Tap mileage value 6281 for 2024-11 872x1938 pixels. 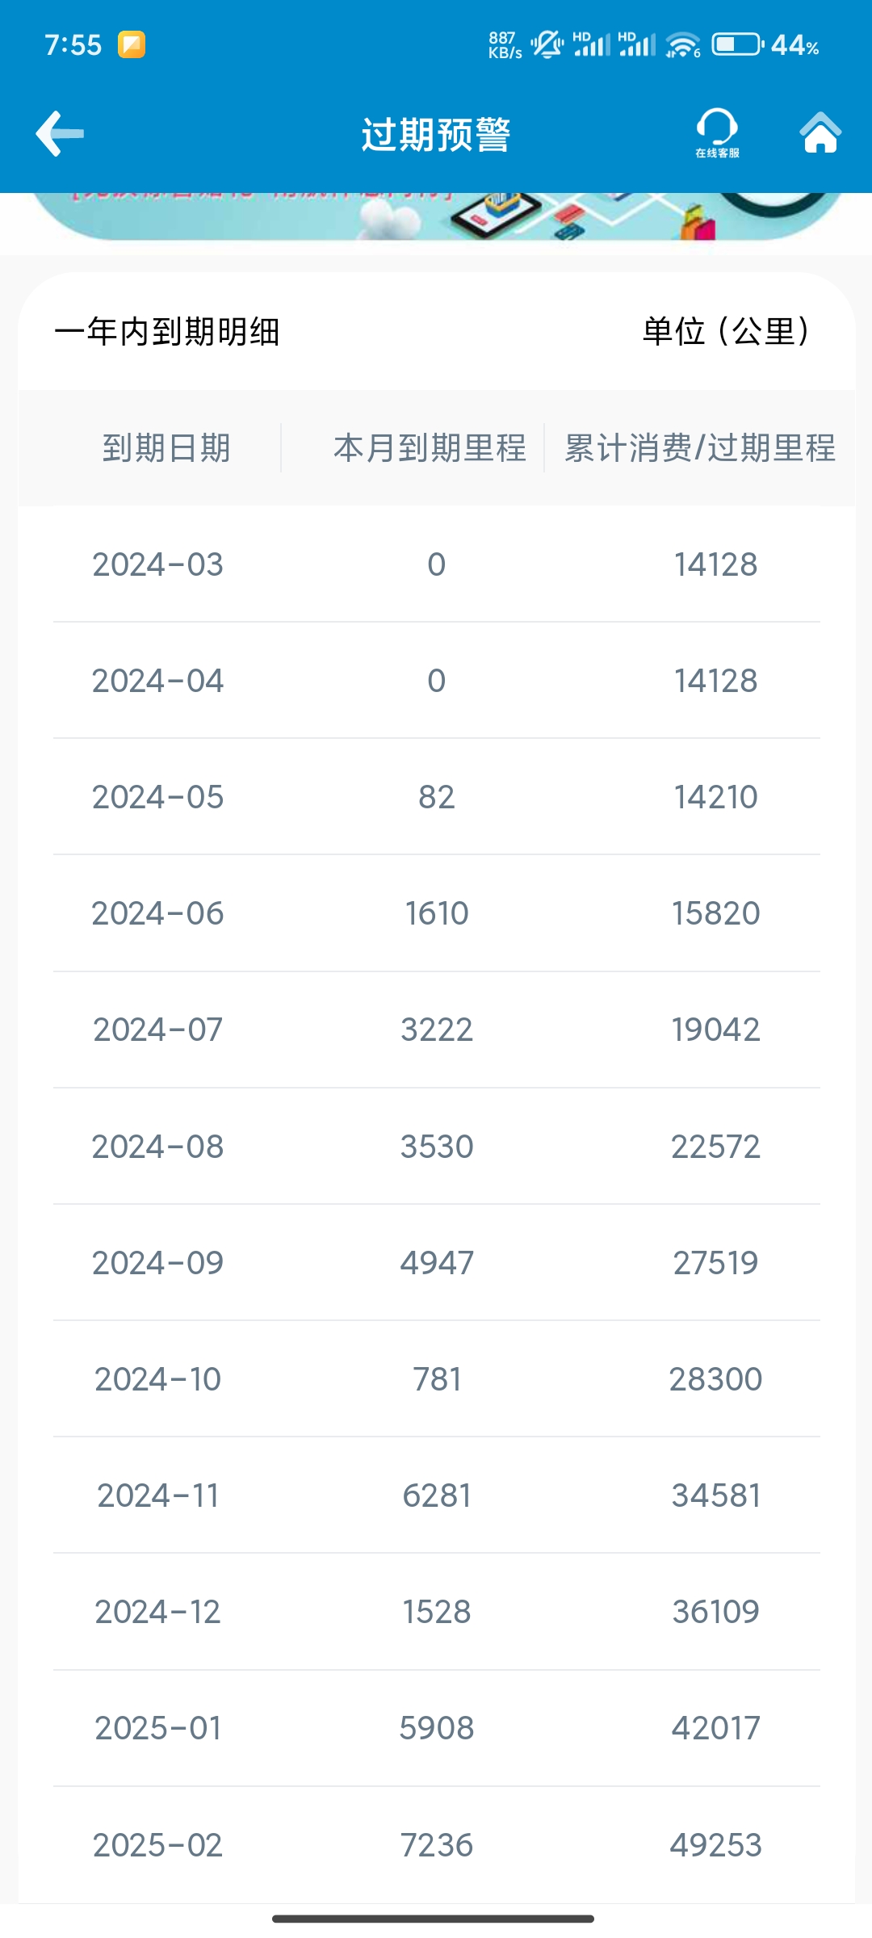pyautogui.click(x=437, y=1495)
